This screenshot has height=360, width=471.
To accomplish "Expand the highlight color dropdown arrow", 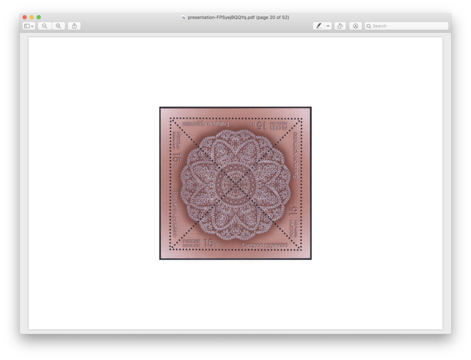I will point(328,26).
